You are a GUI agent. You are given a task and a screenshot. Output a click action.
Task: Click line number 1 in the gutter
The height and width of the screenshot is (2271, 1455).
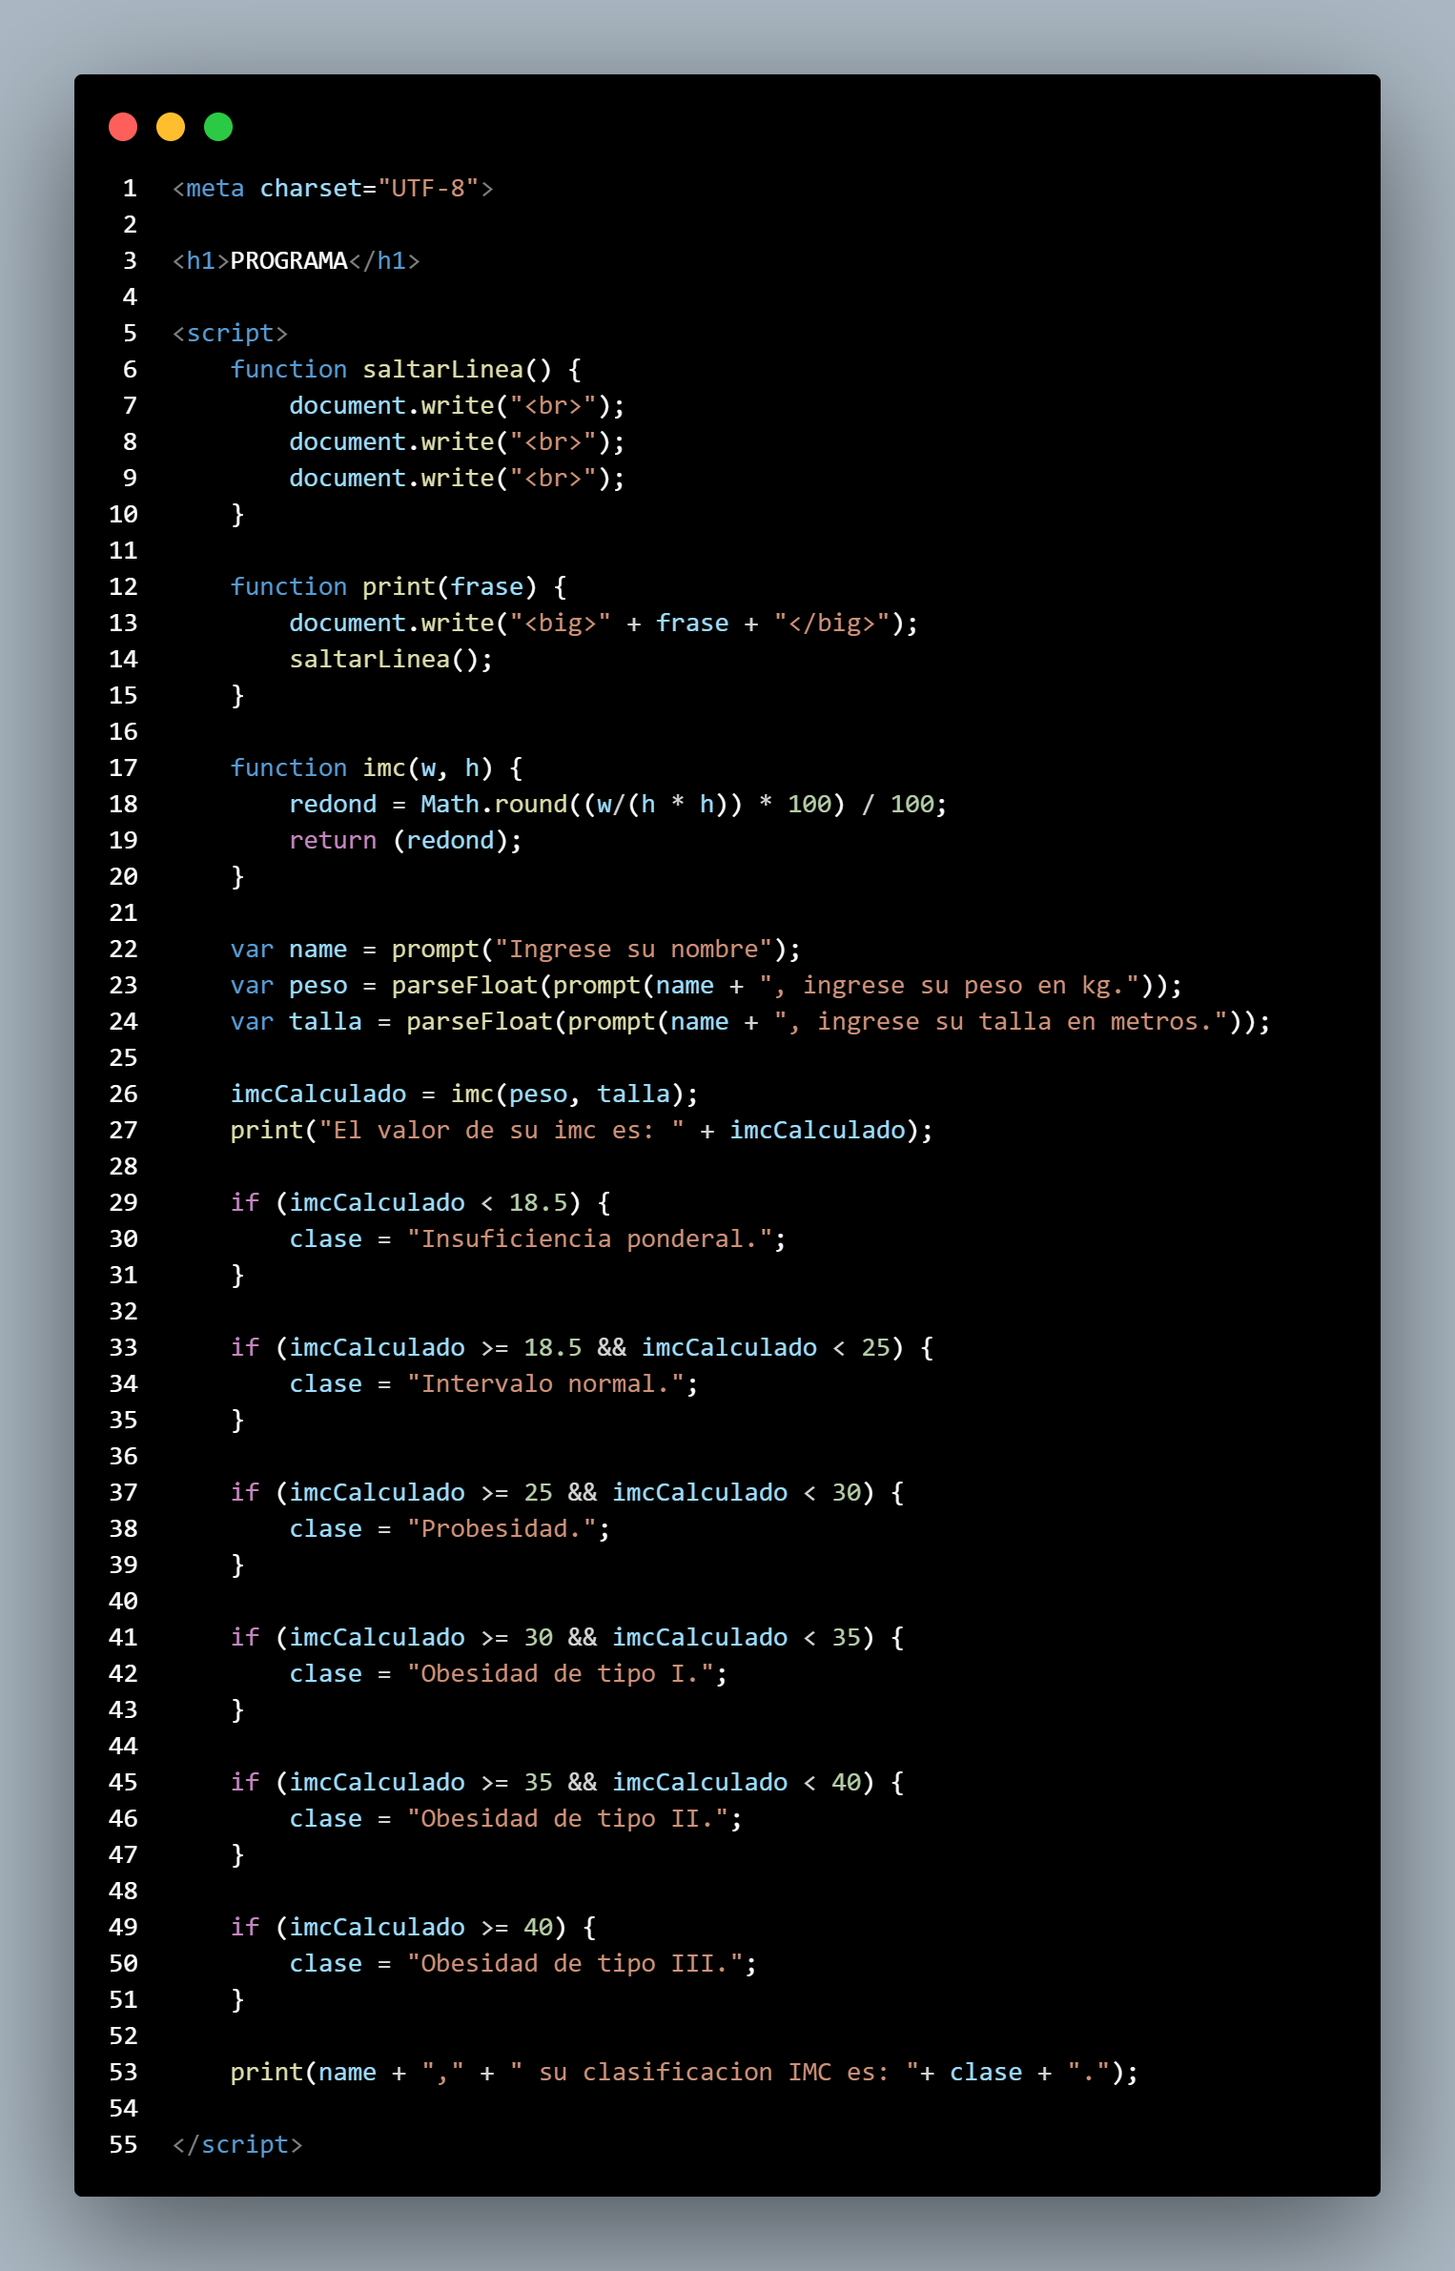(x=130, y=189)
